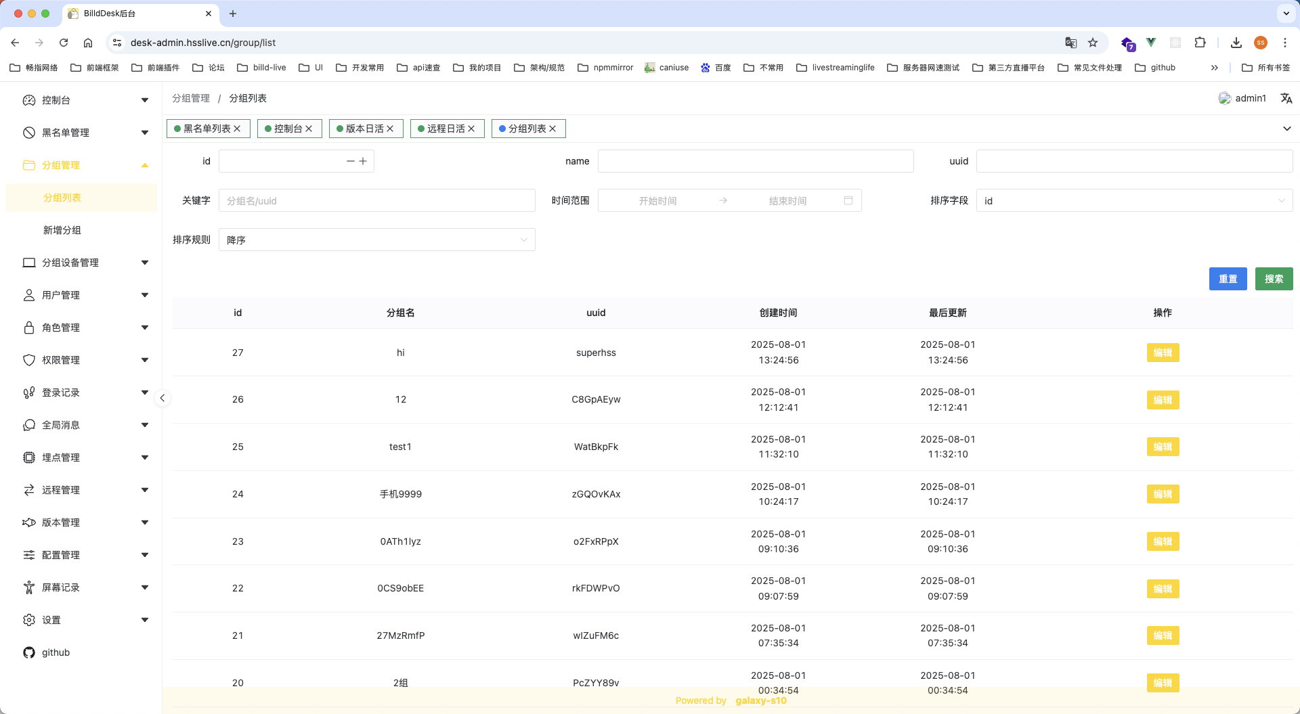The height and width of the screenshot is (714, 1300).
Task: Click the blue 重置 button
Action: [1228, 279]
